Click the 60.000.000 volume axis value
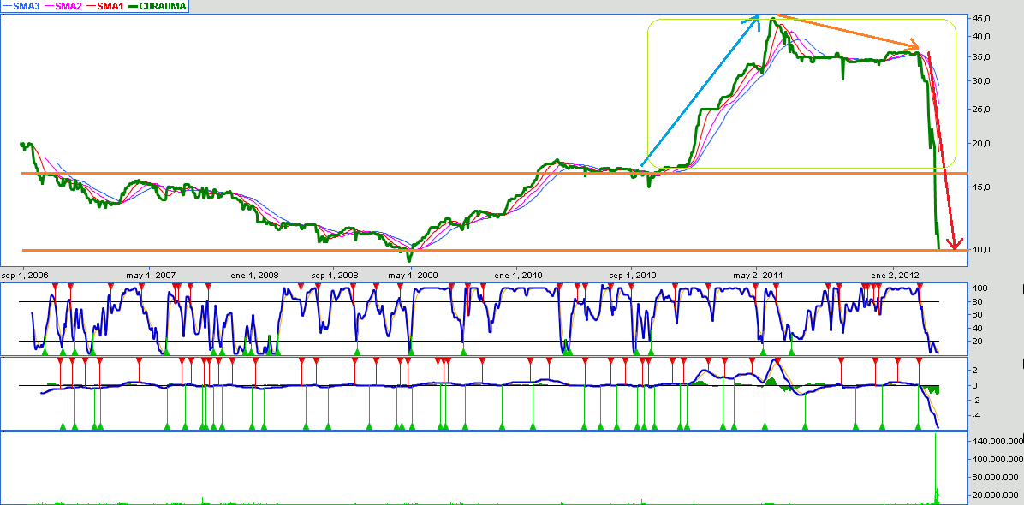 click(x=993, y=478)
